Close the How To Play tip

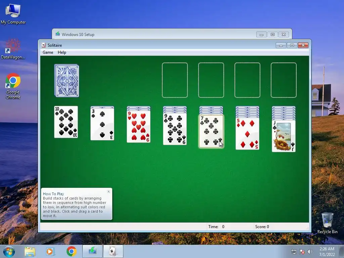[109, 191]
